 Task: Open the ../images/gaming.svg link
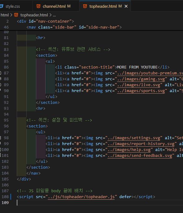[141, 79]
